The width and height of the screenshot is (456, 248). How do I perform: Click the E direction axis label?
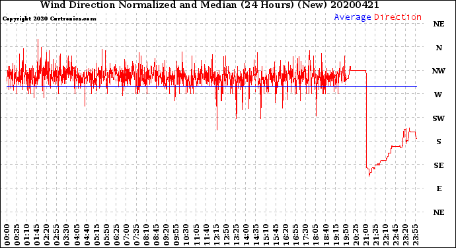click(439, 188)
